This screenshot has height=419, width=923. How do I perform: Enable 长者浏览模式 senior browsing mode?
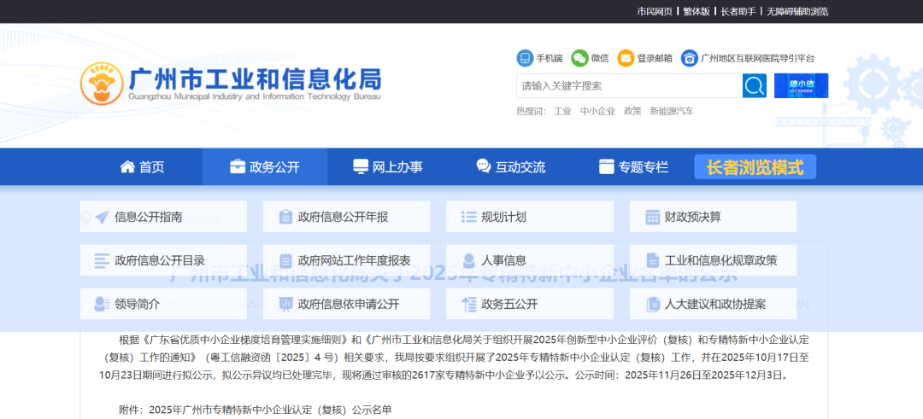[755, 167]
